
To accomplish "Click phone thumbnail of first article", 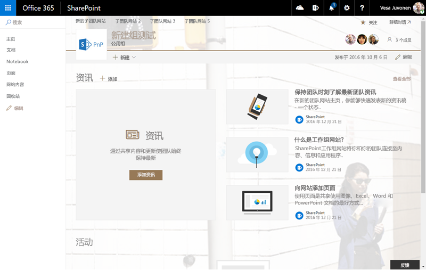I will [x=257, y=107].
